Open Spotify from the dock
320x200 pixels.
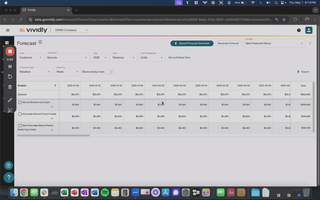(x=105, y=192)
